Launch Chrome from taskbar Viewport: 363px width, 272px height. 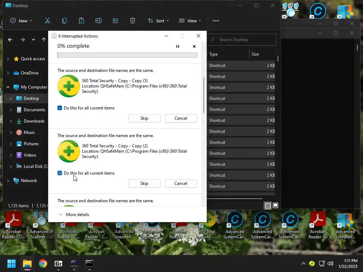(43, 263)
